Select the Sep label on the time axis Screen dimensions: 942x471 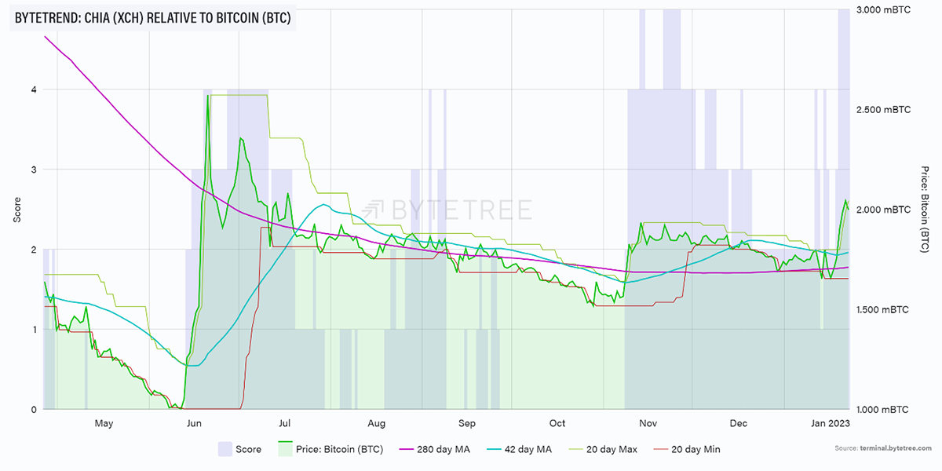[x=468, y=424]
